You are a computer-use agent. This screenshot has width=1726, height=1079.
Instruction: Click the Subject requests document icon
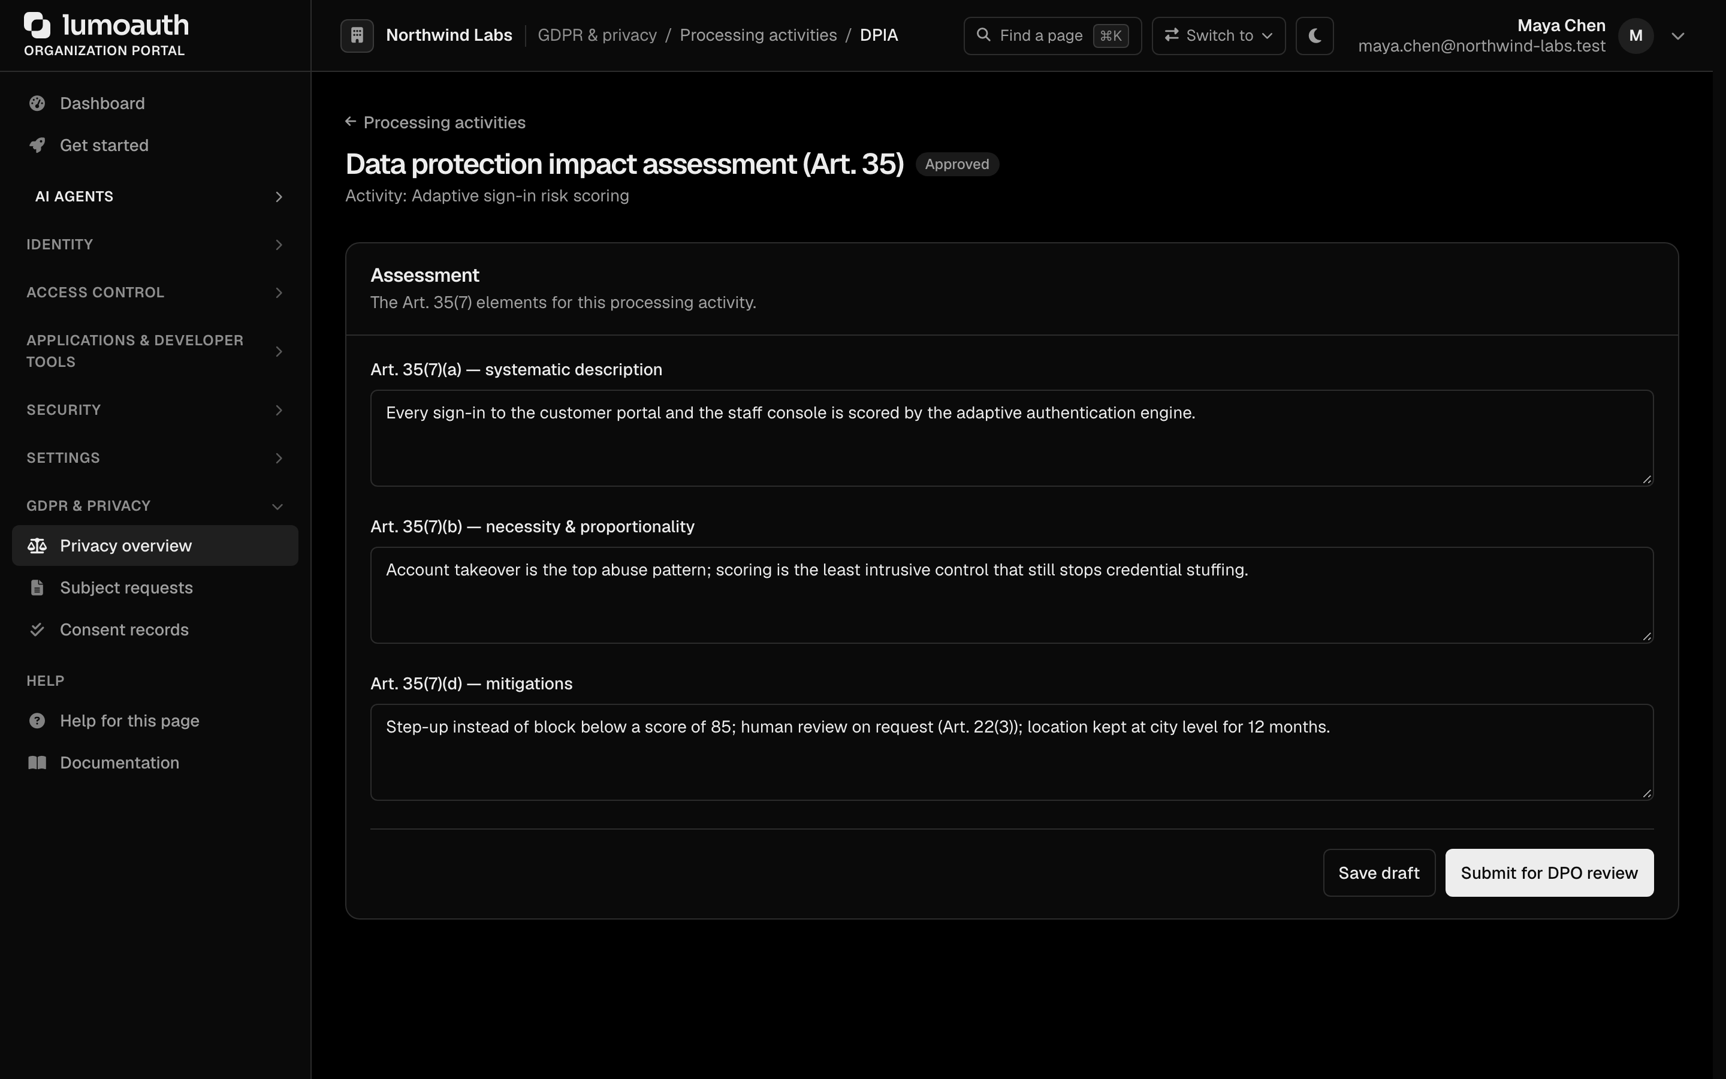tap(37, 588)
